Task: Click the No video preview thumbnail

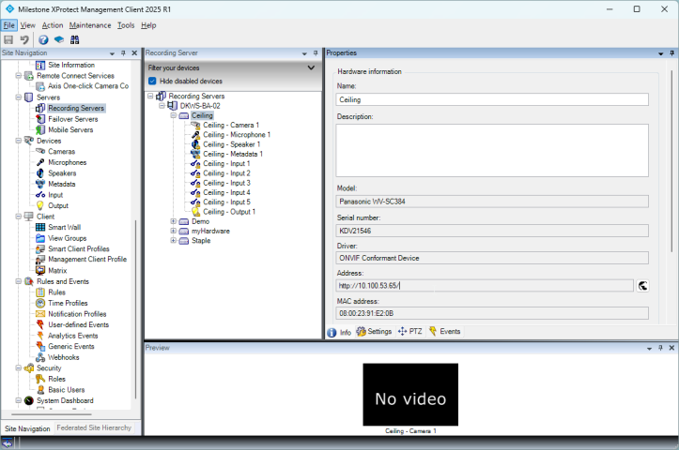Action: coord(410,395)
